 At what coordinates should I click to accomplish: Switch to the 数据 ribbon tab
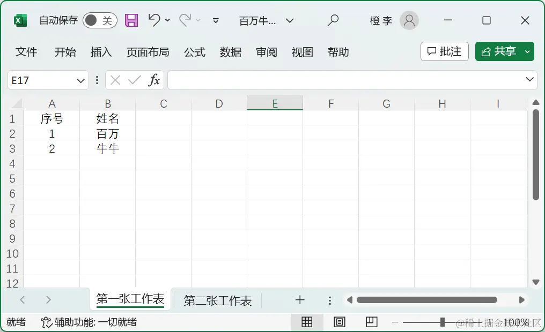coord(231,52)
